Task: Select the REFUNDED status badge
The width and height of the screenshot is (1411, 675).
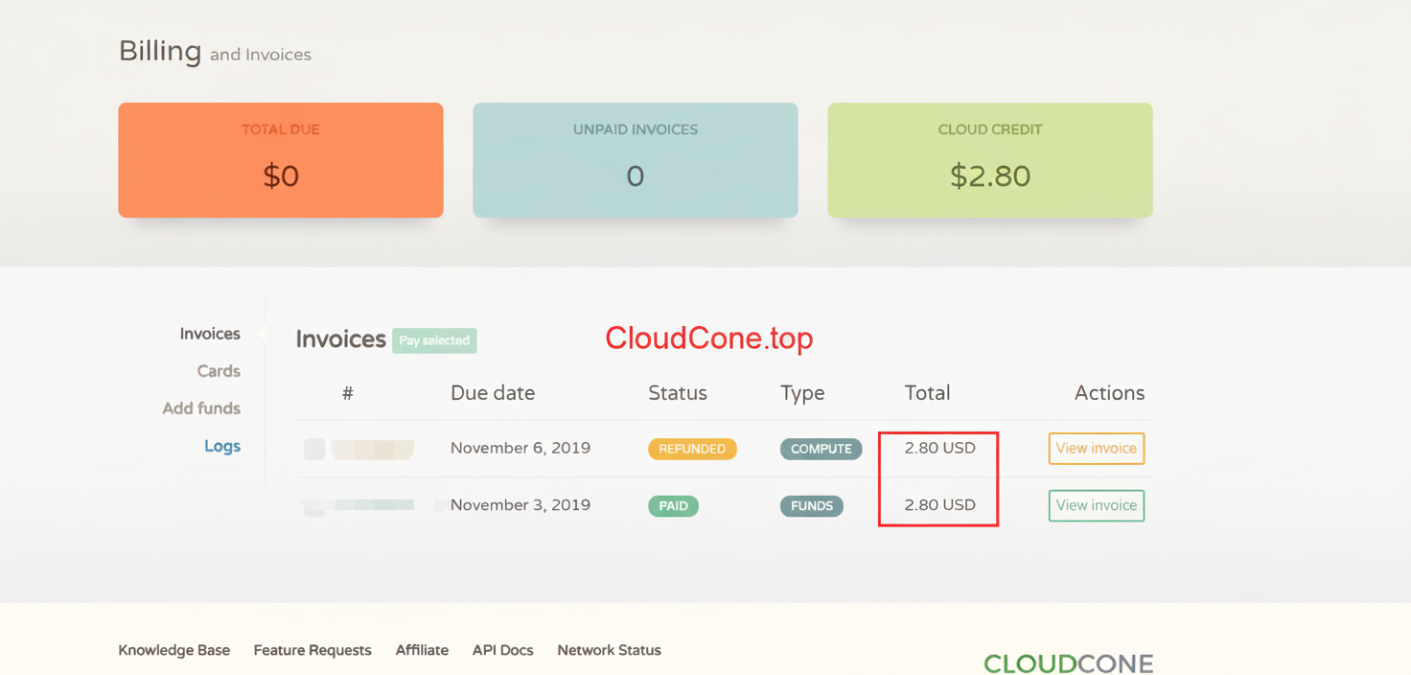Action: coord(692,448)
